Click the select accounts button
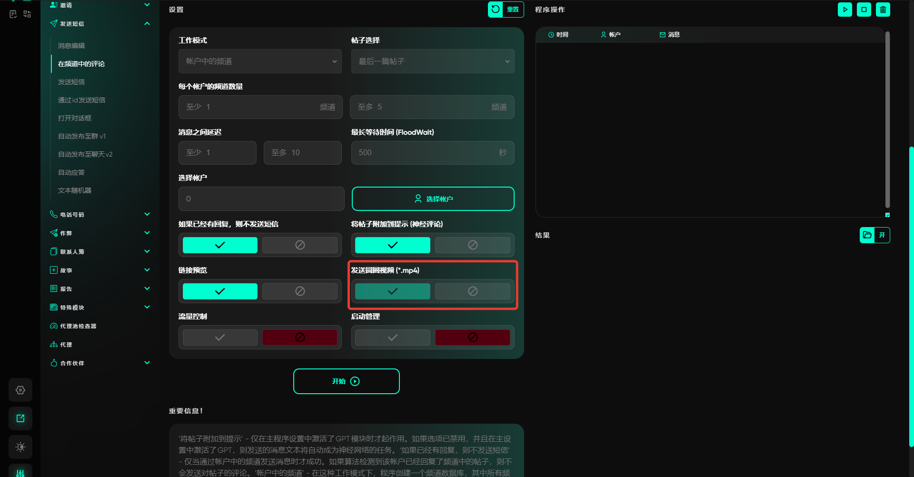 coord(433,199)
